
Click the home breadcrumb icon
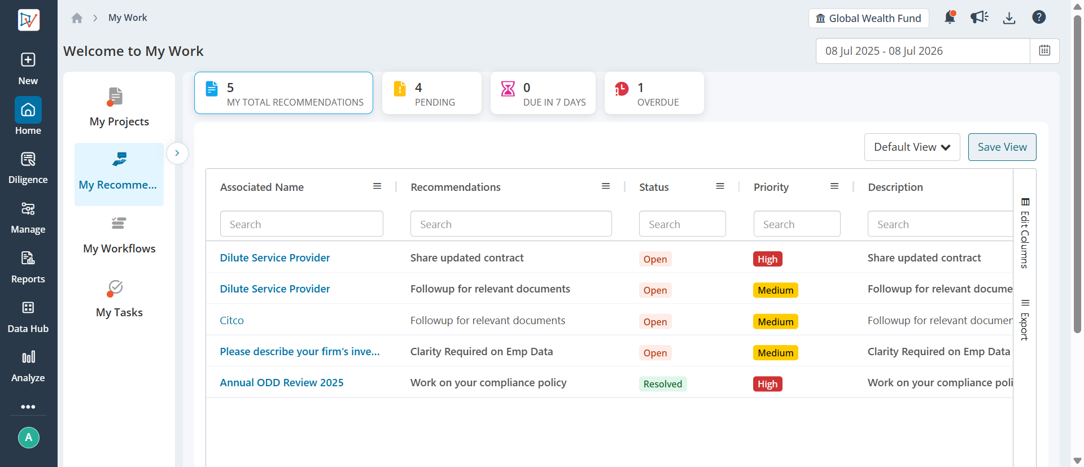point(77,18)
